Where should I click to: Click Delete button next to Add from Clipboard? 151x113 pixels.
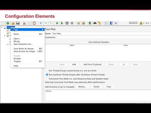click(x=111, y=64)
